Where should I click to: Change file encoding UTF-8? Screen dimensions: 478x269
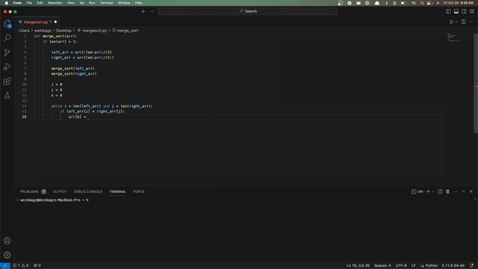point(401,266)
